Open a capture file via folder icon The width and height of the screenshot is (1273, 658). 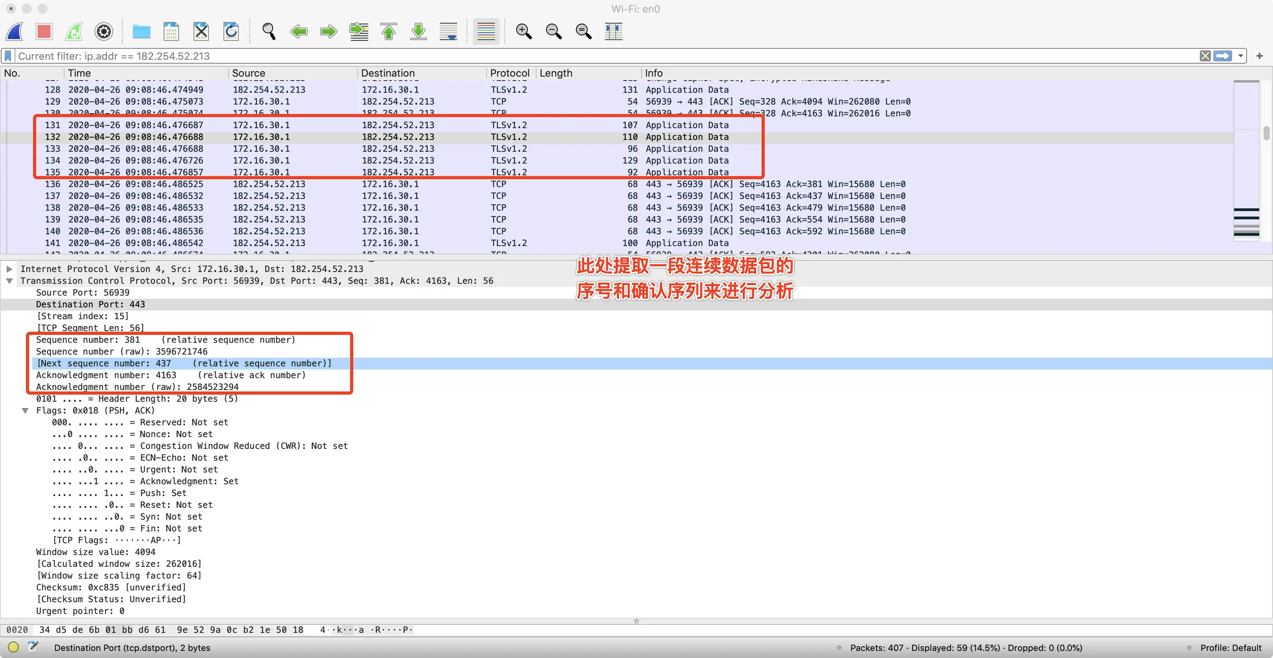[x=141, y=32]
